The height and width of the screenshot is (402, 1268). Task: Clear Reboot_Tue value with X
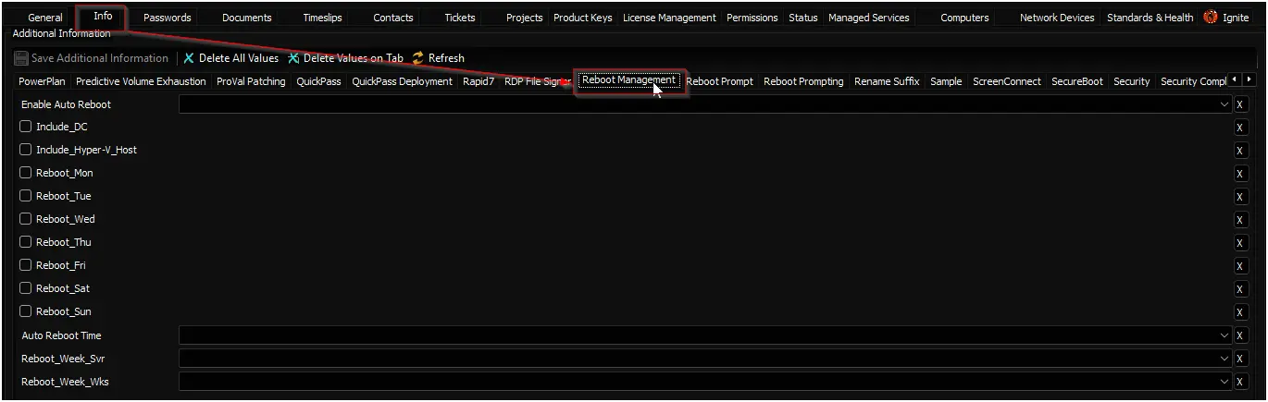[1241, 197]
